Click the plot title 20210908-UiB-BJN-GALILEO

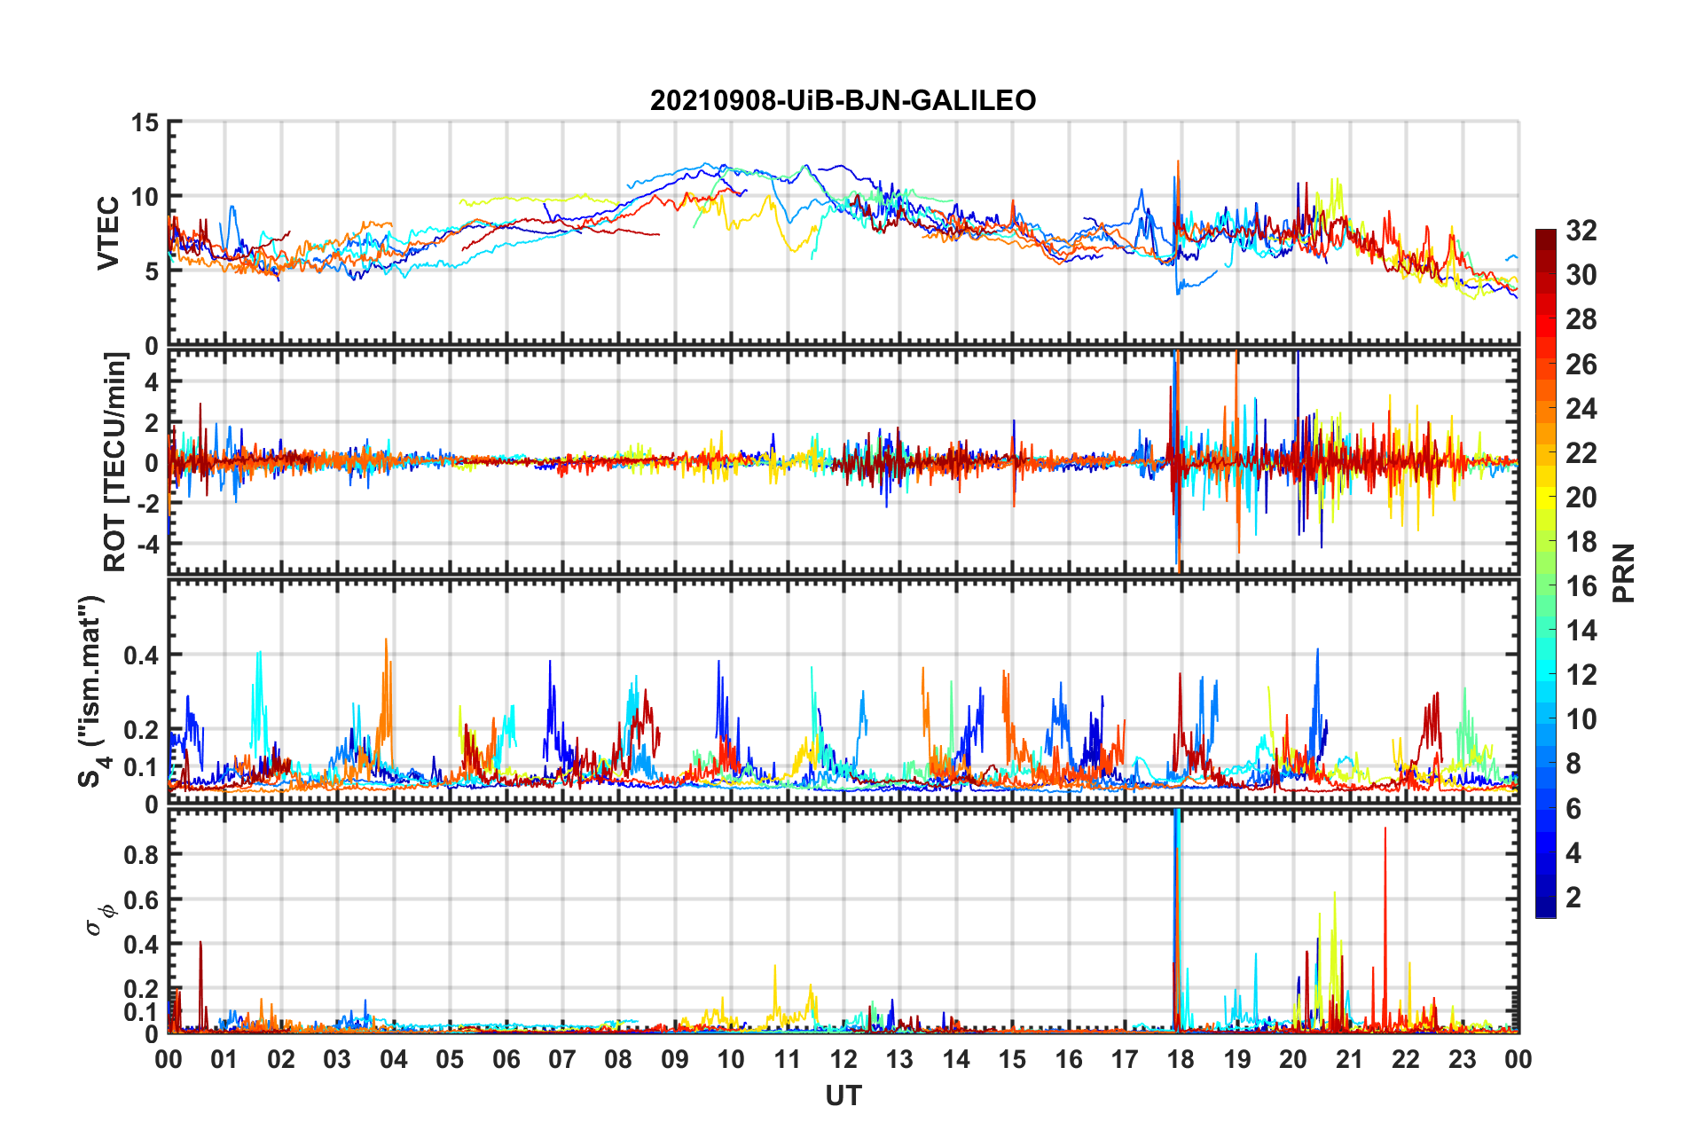[x=843, y=100]
